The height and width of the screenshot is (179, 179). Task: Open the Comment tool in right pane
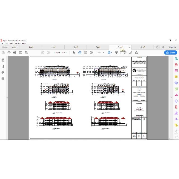(176, 77)
